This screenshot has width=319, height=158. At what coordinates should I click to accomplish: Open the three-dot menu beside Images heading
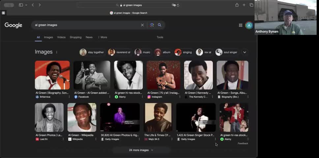[x=57, y=52]
